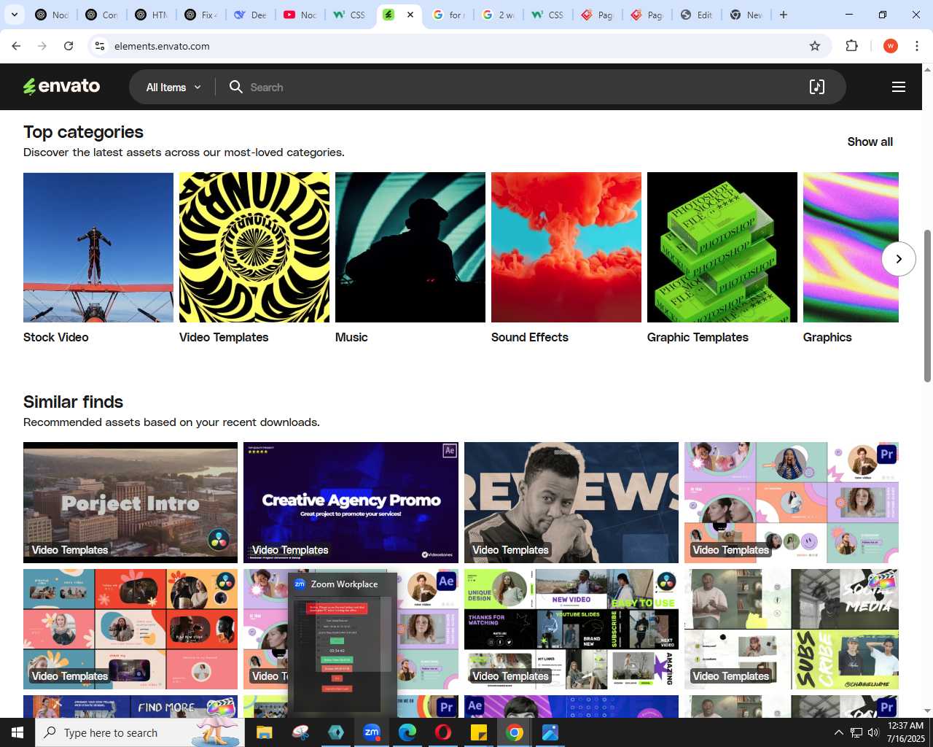
Task: Click the Graphics category label
Action: 827,337
